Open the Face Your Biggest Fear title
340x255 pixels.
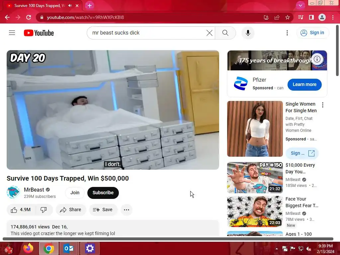(x=302, y=202)
